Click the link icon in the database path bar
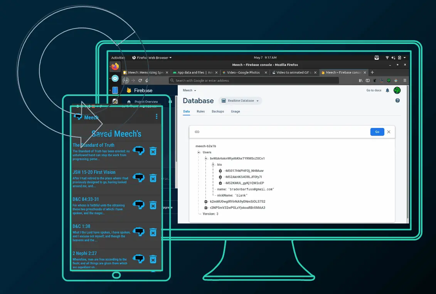 coord(197,132)
